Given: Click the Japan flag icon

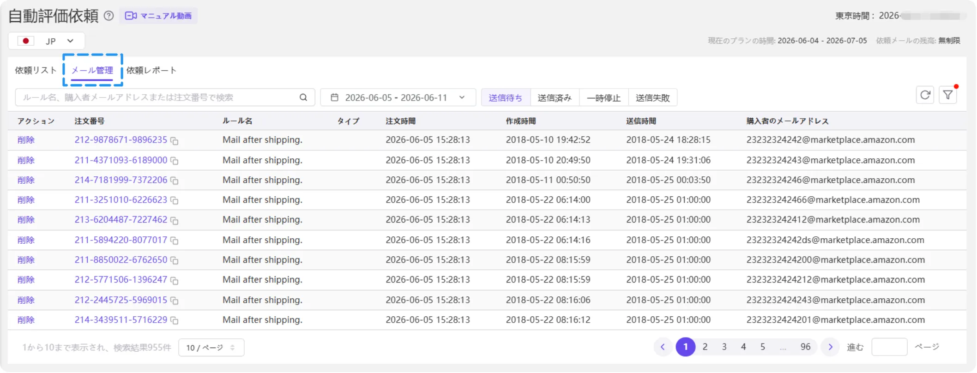Looking at the screenshot, I should (x=26, y=41).
